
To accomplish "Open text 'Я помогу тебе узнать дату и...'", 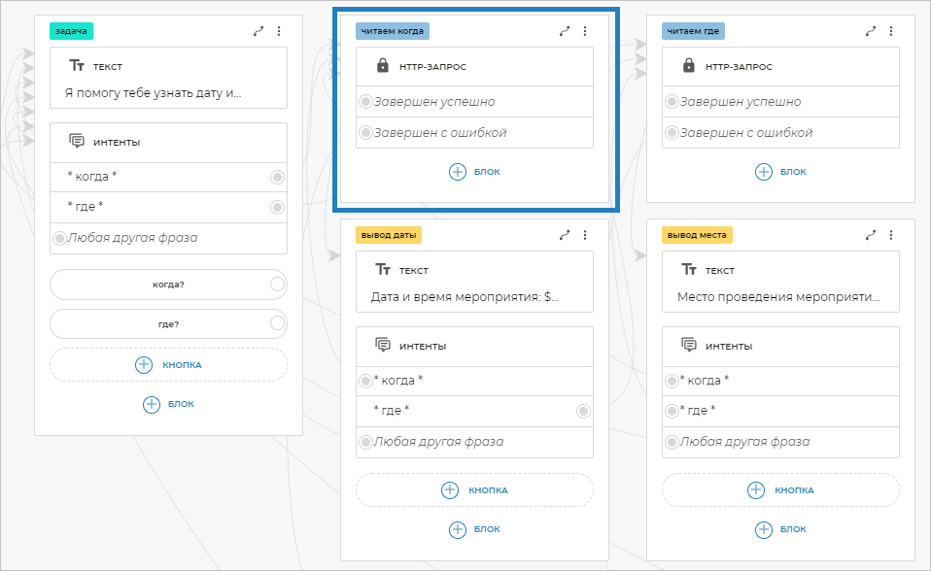I will pos(153,94).
